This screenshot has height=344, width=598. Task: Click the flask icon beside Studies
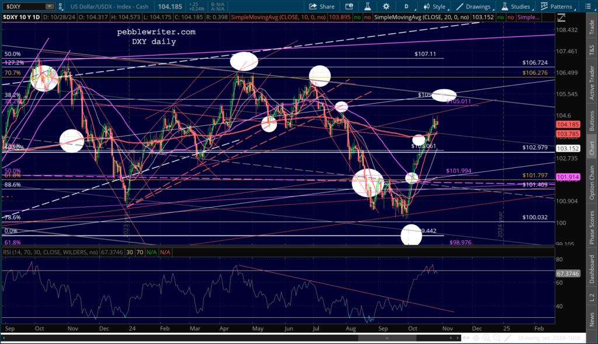tap(505, 6)
